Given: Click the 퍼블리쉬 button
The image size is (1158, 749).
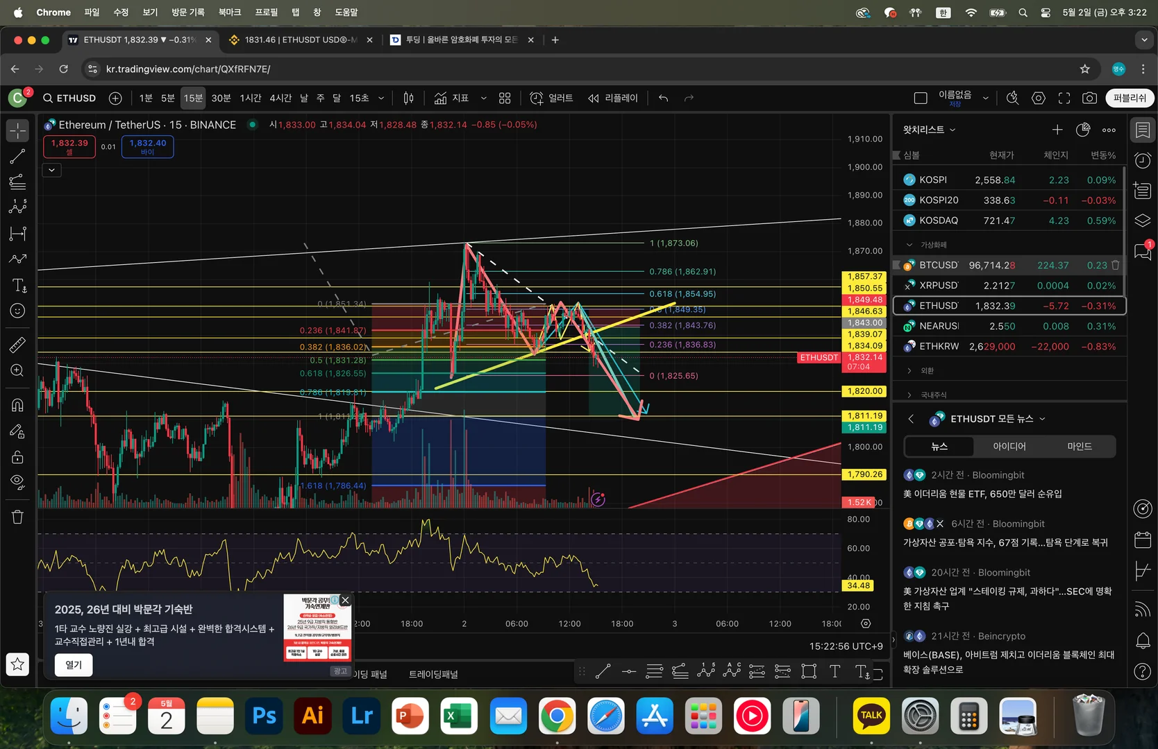Looking at the screenshot, I should point(1129,98).
